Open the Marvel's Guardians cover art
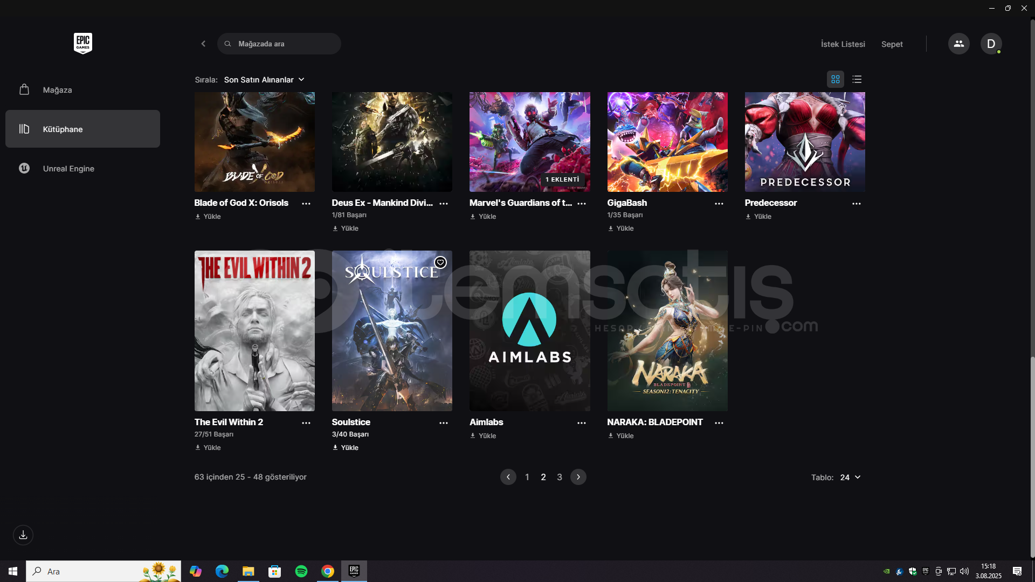The height and width of the screenshot is (582, 1035). (x=530, y=142)
